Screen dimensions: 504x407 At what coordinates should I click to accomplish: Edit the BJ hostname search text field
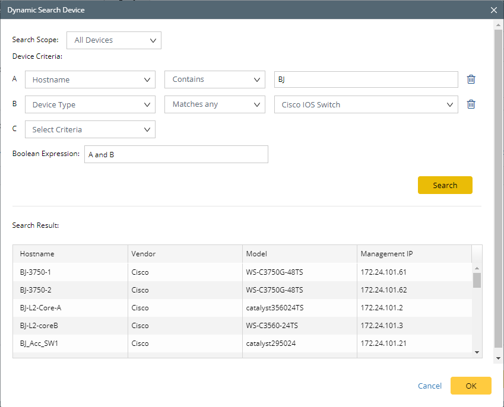coord(365,79)
